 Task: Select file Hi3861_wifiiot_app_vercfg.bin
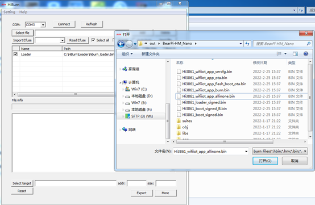coord(205,72)
